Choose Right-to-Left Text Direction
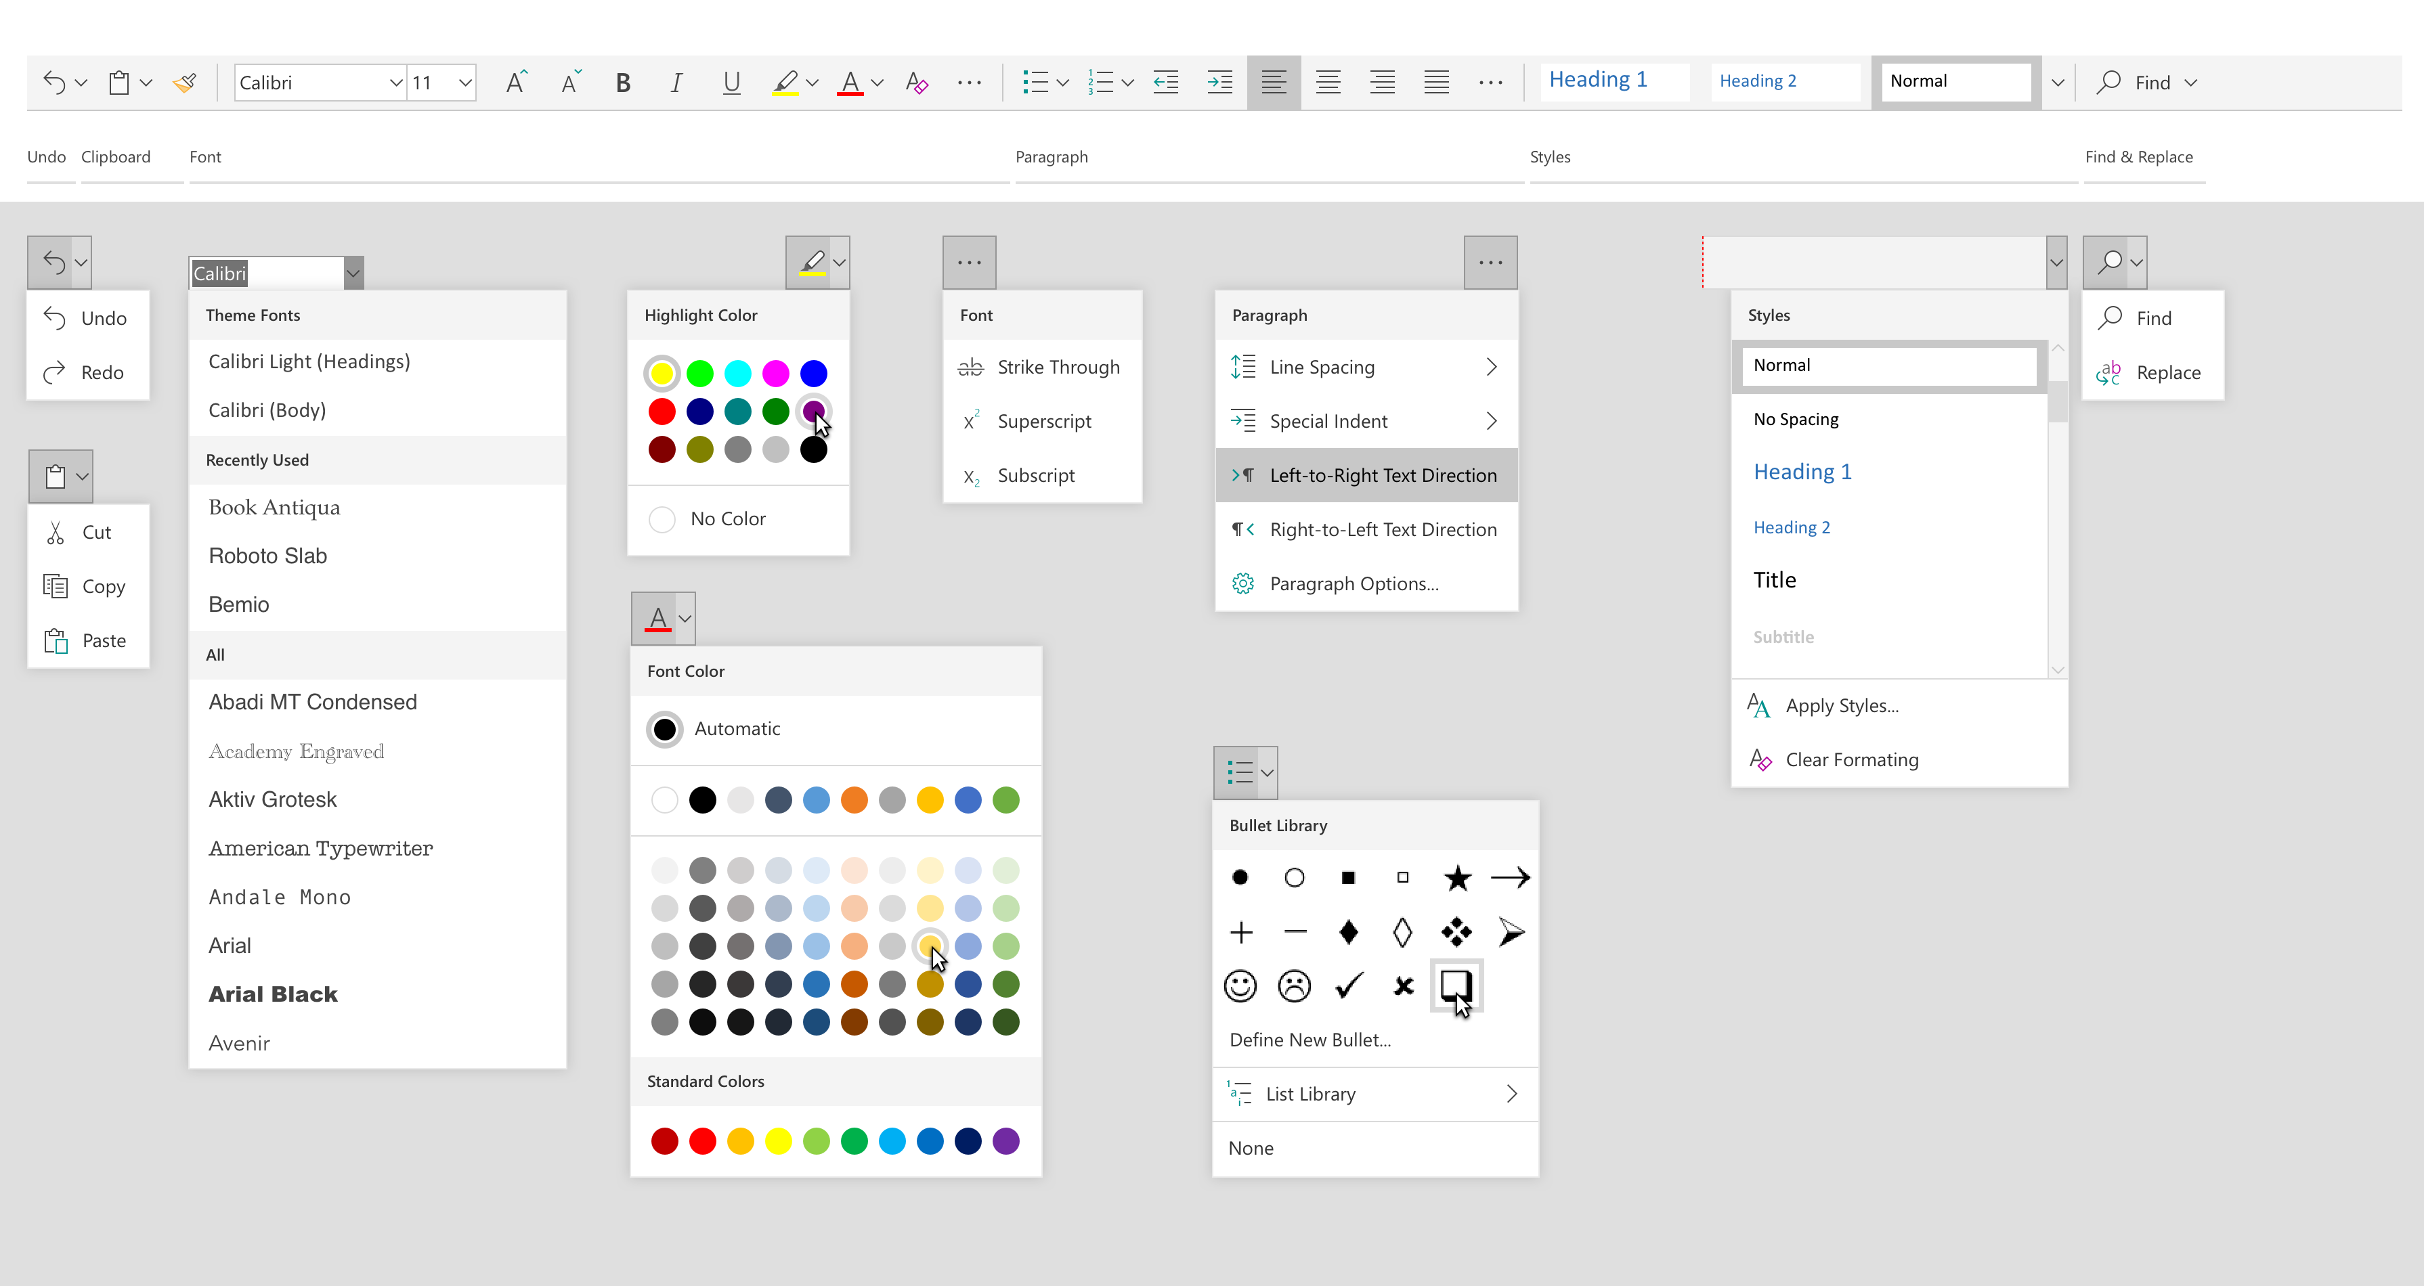The height and width of the screenshot is (1286, 2424). tap(1383, 530)
